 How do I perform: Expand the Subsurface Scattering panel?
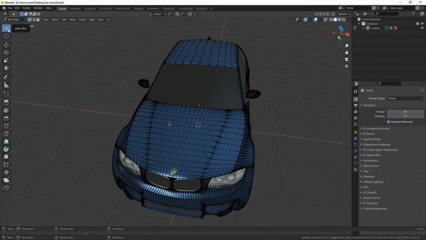(x=377, y=145)
